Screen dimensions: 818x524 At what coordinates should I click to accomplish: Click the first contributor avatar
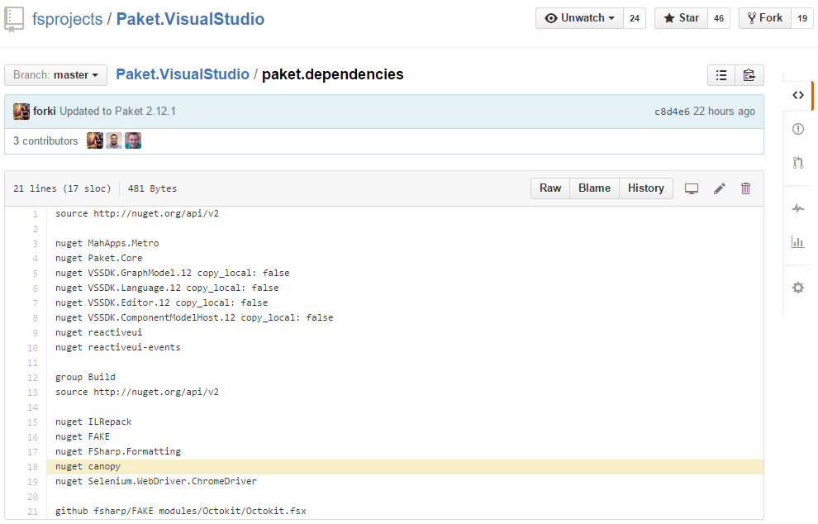tap(95, 141)
